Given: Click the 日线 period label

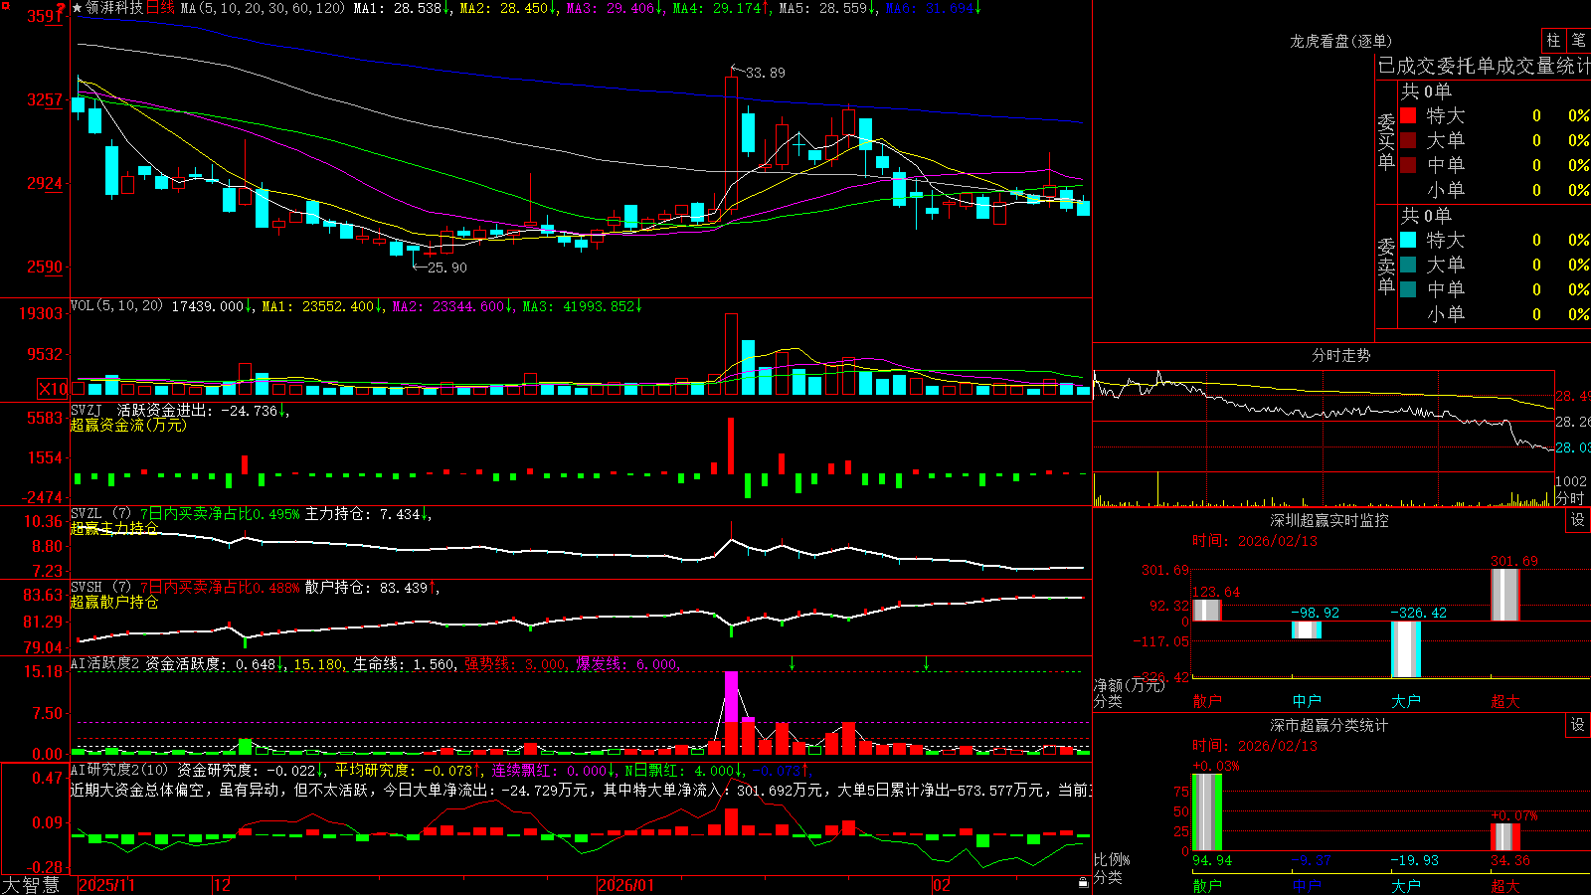Looking at the screenshot, I should (160, 8).
